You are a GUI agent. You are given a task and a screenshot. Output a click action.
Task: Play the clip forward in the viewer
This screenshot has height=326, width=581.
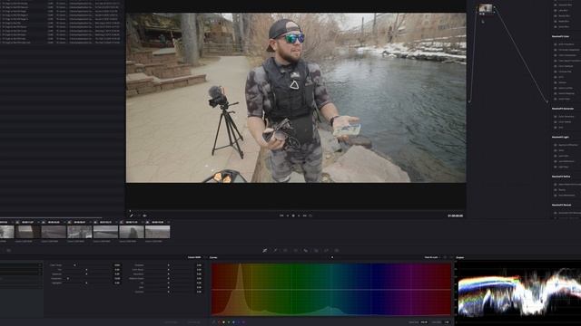[299, 216]
